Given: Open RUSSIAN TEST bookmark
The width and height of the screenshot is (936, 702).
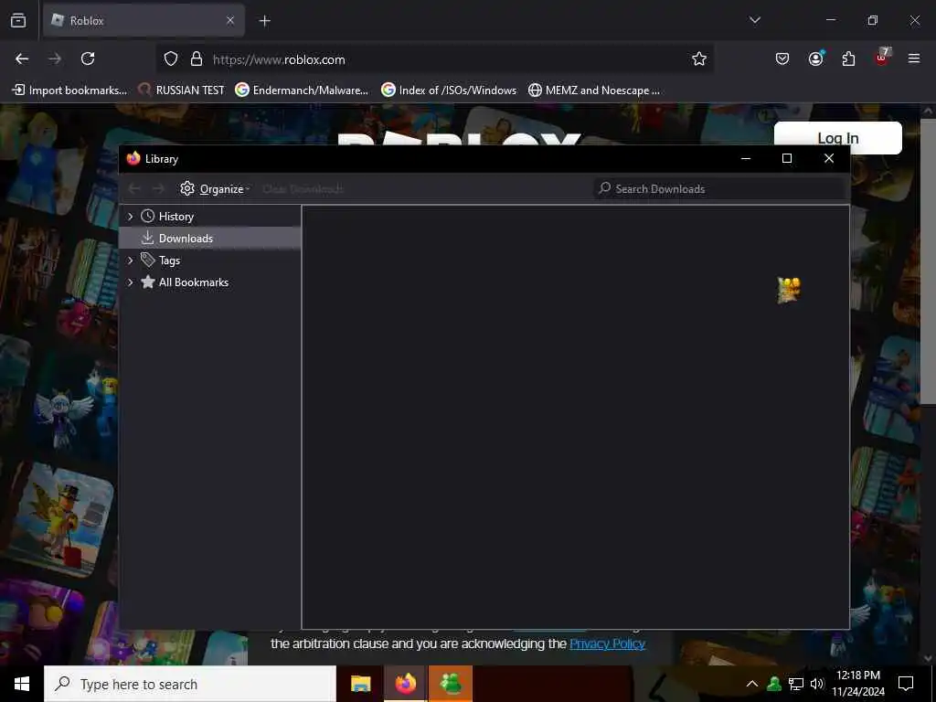Looking at the screenshot, I should point(181,90).
